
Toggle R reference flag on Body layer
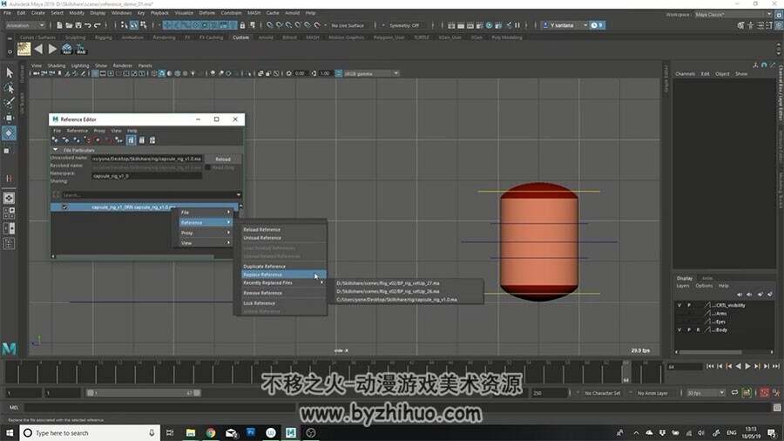(698, 330)
